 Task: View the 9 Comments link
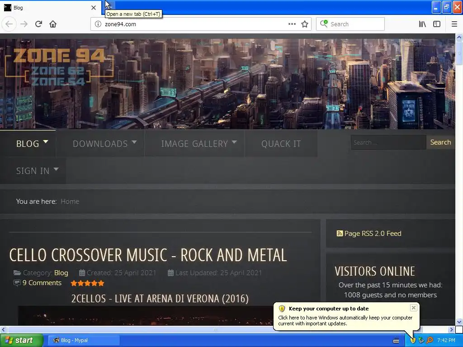[42, 283]
